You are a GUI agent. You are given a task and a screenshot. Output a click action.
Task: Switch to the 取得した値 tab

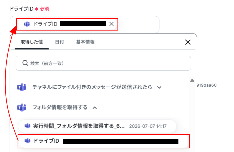[32, 42]
